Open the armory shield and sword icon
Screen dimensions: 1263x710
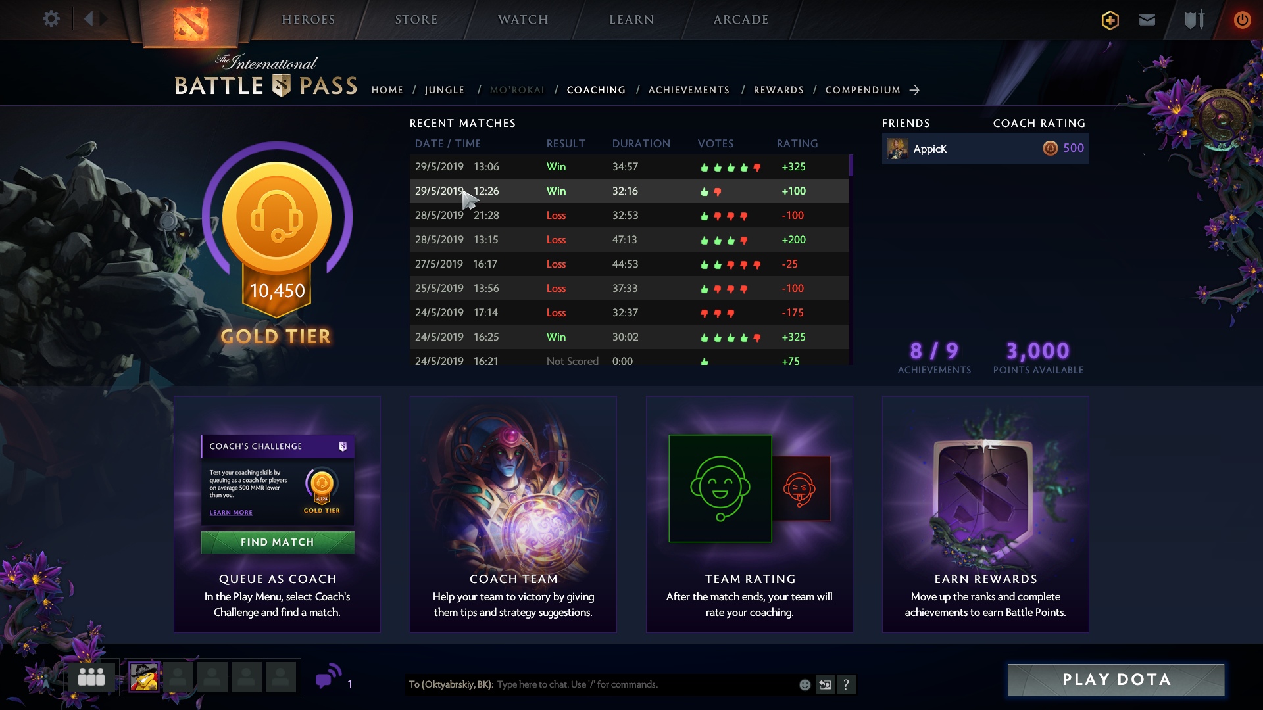tap(1195, 20)
